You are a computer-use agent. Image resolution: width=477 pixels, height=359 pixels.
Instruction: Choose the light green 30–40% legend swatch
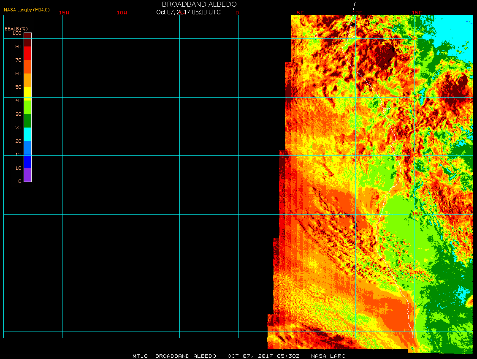tap(27, 107)
